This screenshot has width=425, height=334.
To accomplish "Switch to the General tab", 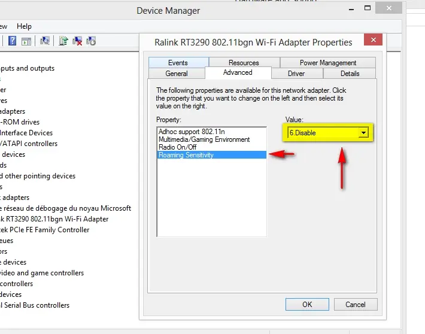I will tap(177, 74).
